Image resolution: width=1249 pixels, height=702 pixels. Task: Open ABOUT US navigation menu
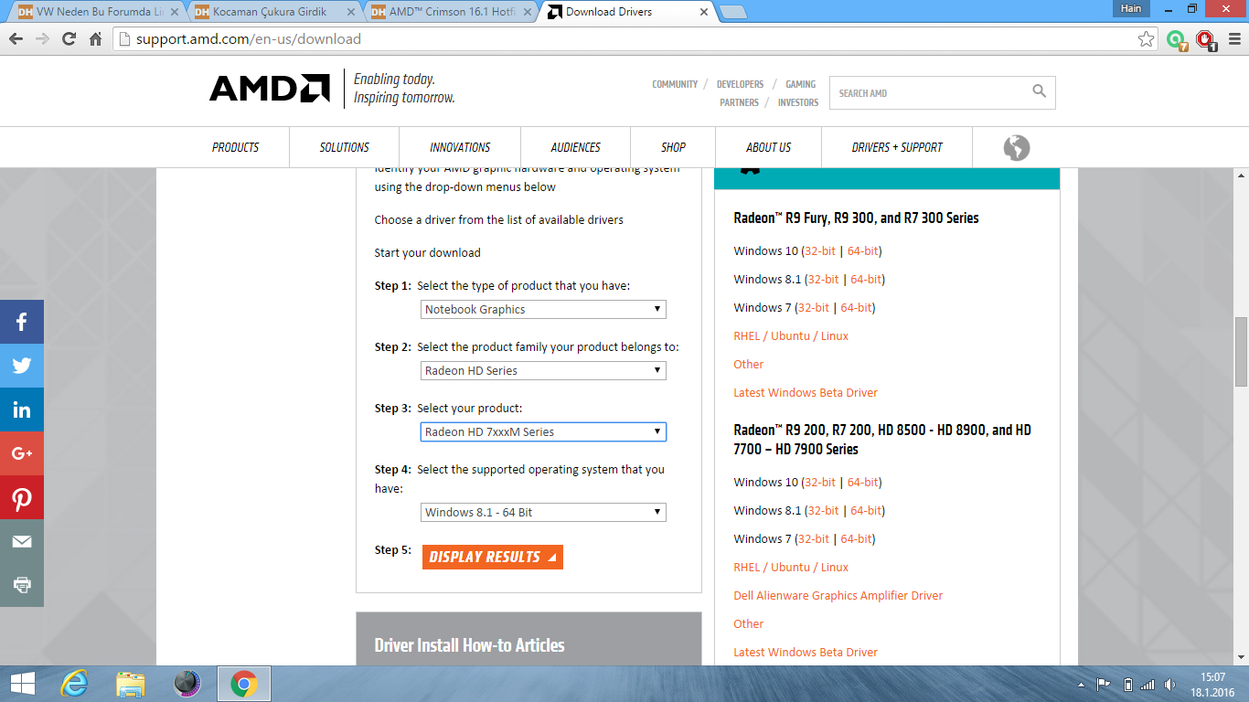point(768,147)
